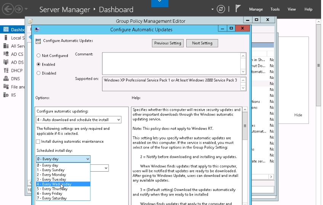
Task: Choose 2 - Every Monday
Action: (63, 175)
